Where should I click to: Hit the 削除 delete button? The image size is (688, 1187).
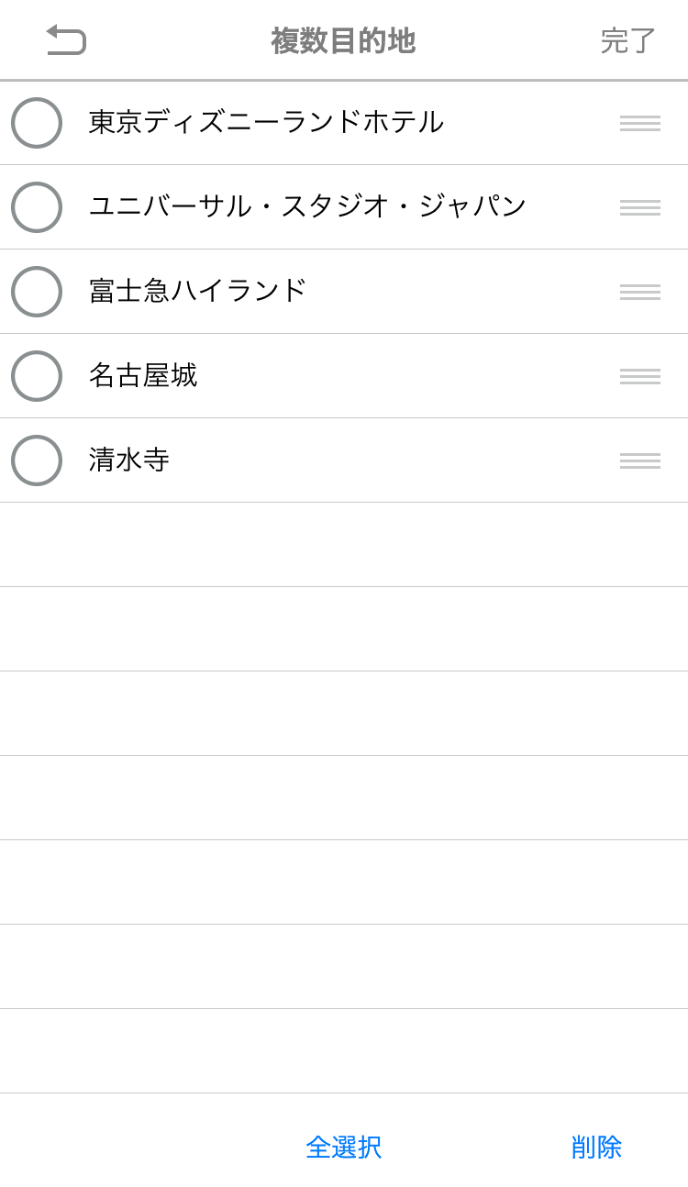tap(596, 1147)
